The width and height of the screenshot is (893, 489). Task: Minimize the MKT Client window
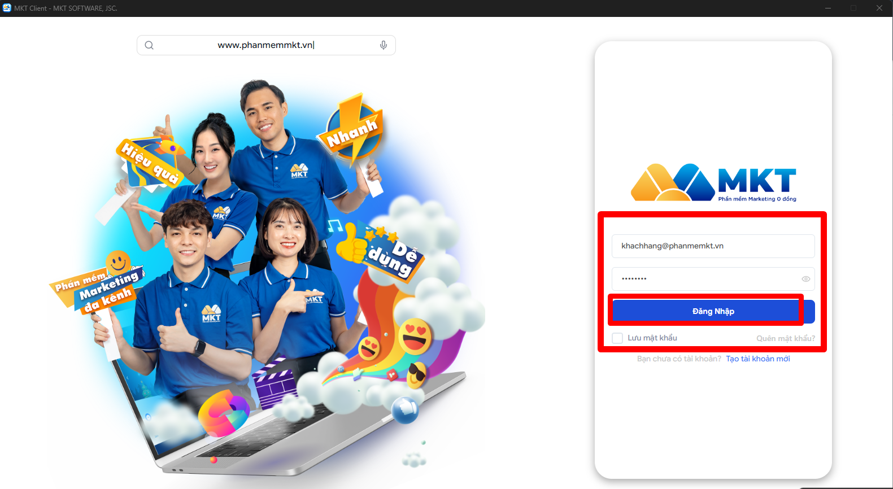[828, 8]
